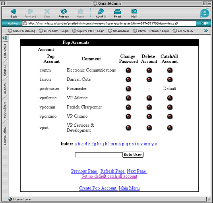Screen dimensions: 213x203
Task: Click in the Goto User text field
Action: [99, 155]
